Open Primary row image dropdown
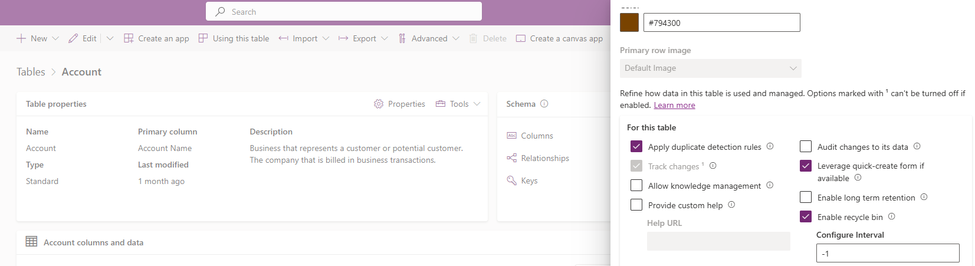The width and height of the screenshot is (975, 266). point(710,68)
